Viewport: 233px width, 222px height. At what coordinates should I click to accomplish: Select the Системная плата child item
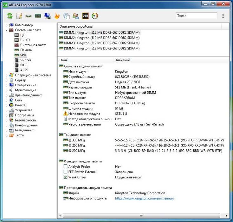(33, 45)
